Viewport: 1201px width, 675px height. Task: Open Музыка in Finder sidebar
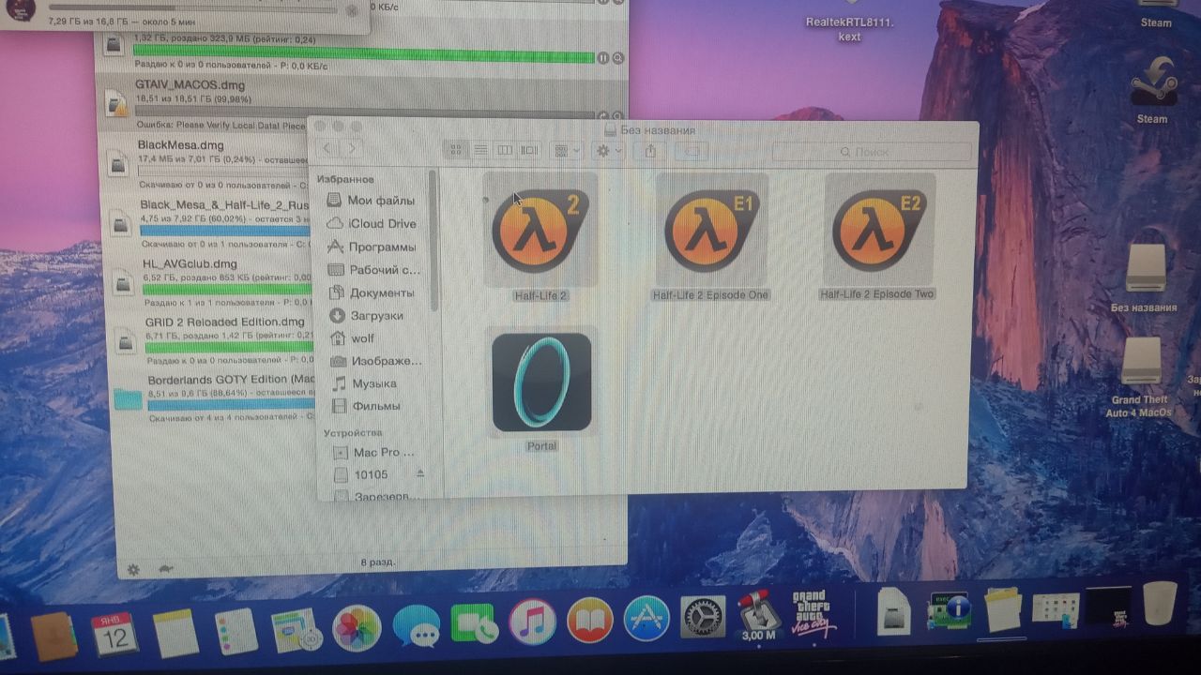(x=364, y=383)
